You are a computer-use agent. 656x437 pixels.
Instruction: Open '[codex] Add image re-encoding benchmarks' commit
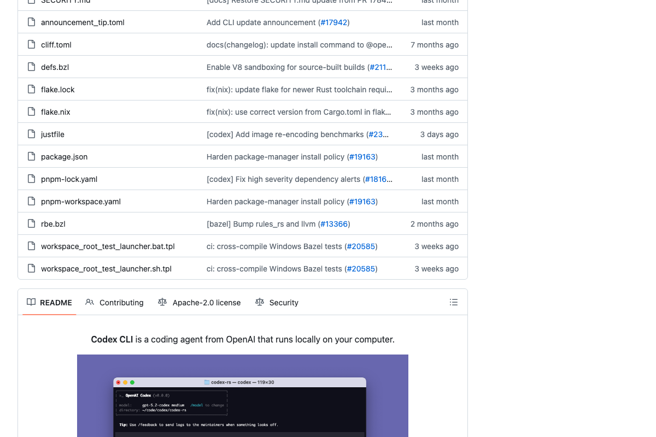(x=285, y=134)
